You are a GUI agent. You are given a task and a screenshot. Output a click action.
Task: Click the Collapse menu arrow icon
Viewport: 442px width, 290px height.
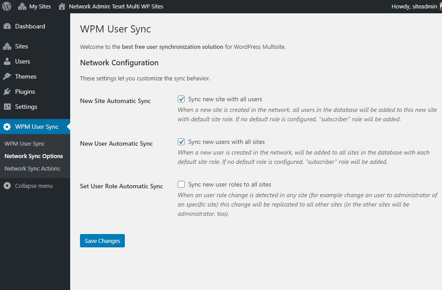click(x=7, y=186)
